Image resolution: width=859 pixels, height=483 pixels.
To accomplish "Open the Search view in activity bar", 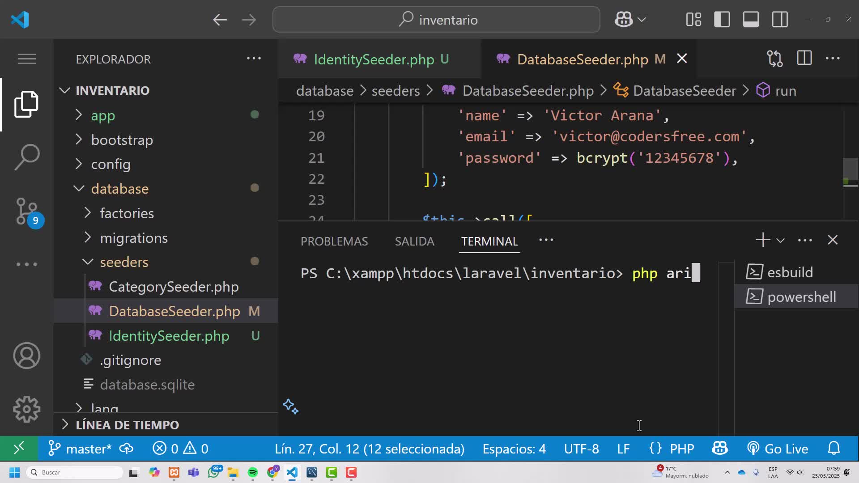I will pyautogui.click(x=26, y=157).
